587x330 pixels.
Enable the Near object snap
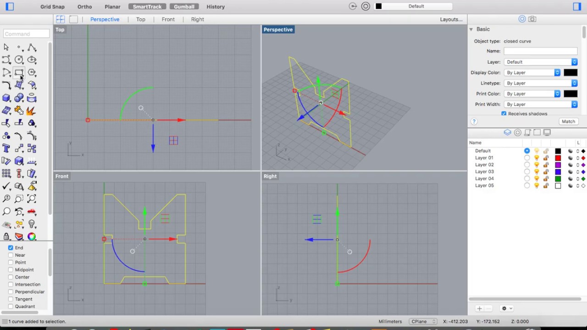click(x=11, y=255)
